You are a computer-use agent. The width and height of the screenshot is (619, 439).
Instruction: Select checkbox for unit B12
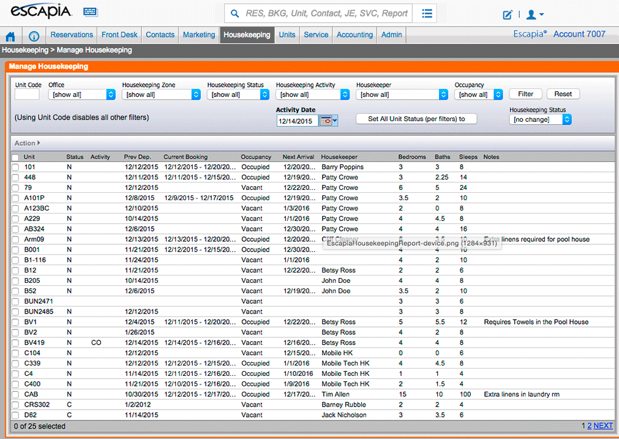click(x=15, y=271)
